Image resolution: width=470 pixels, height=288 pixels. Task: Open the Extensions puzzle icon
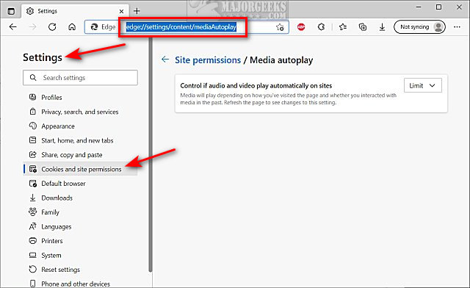coord(321,27)
